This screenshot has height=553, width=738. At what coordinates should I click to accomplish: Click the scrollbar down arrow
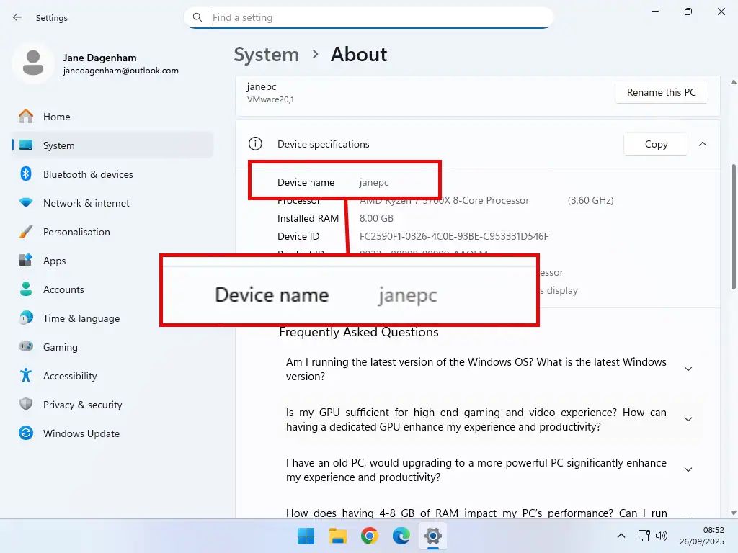pos(733,513)
